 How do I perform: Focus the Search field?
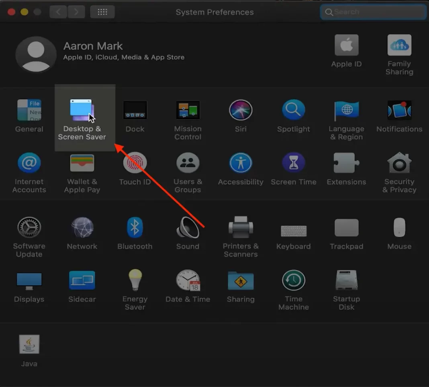[x=373, y=12]
